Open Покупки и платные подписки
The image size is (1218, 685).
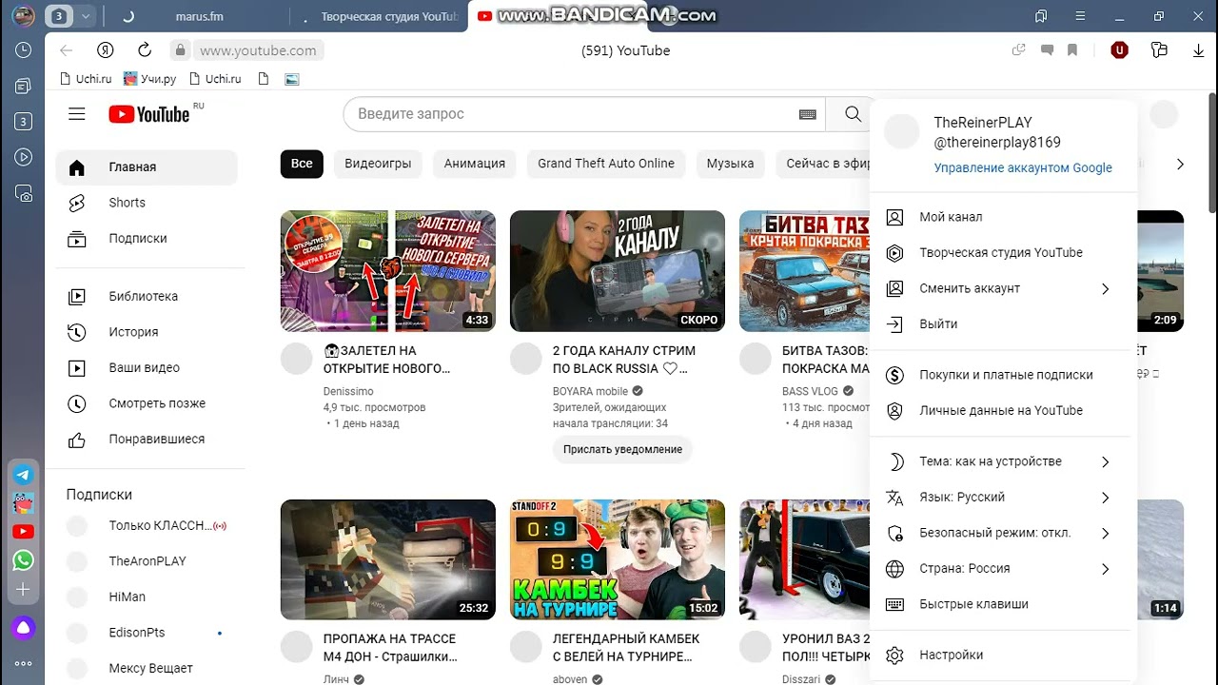point(1004,375)
